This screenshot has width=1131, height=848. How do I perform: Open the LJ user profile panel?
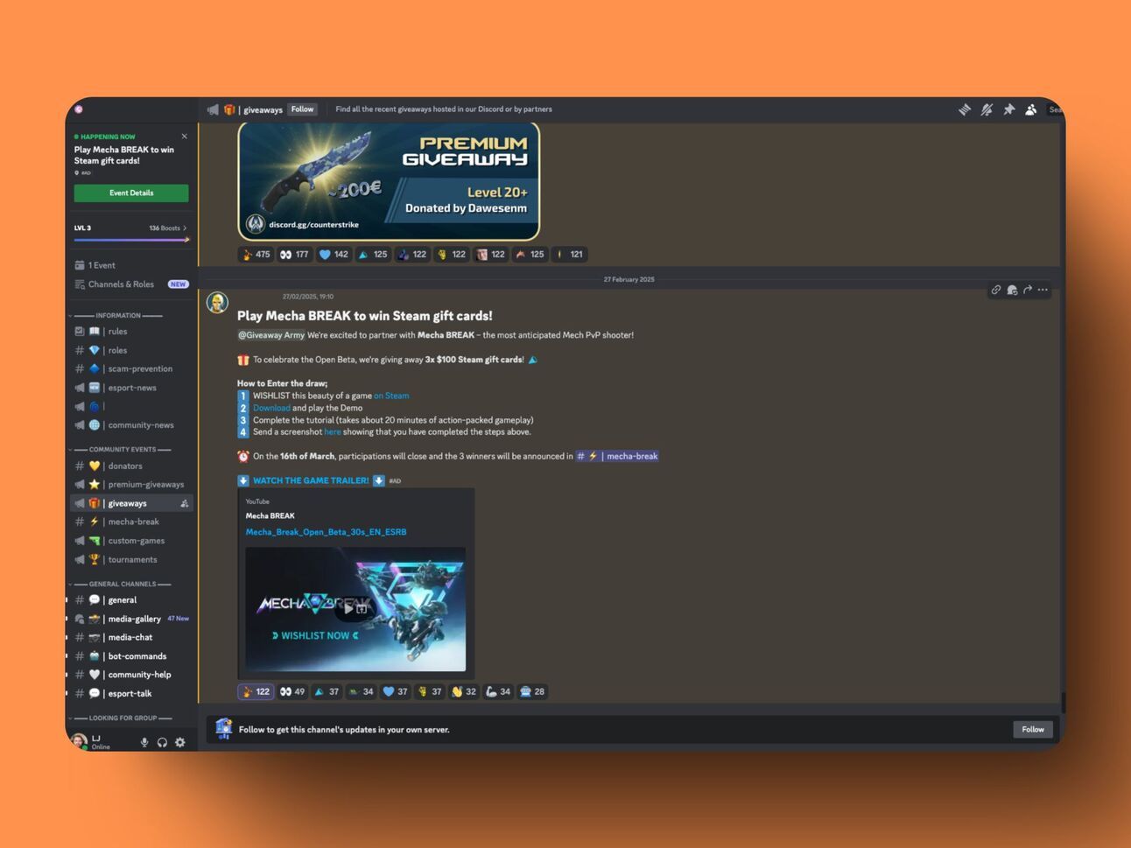[x=92, y=742]
